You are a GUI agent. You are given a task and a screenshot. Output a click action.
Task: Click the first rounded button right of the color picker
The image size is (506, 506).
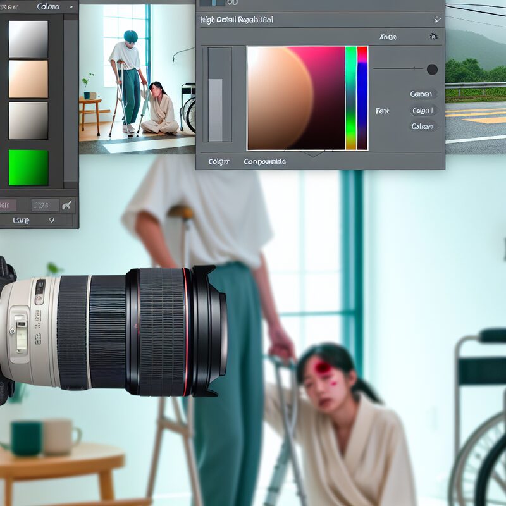coord(422,94)
